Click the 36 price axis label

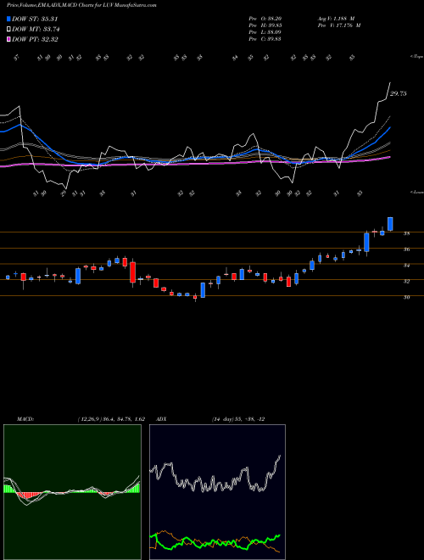[406, 249]
